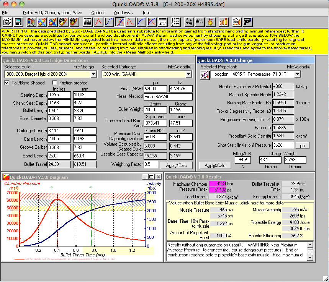Click the macOS green zoom window button
The image size is (329, 282).
tap(21, 4)
